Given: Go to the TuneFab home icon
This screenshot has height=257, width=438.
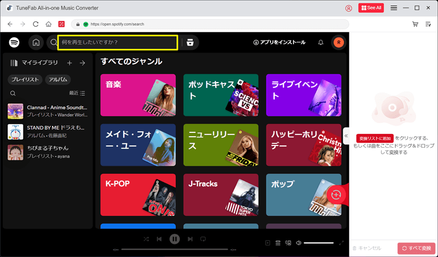Looking at the screenshot, I should [x=49, y=24].
